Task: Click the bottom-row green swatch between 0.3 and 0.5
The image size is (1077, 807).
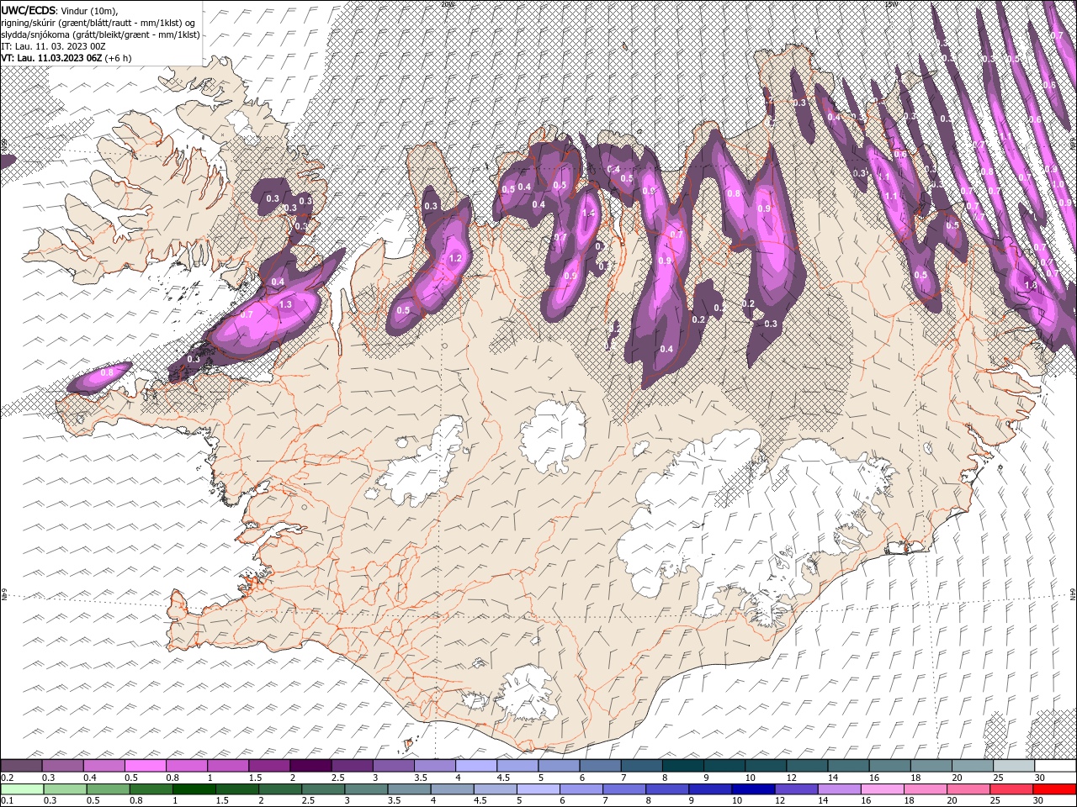Action: click(65, 789)
